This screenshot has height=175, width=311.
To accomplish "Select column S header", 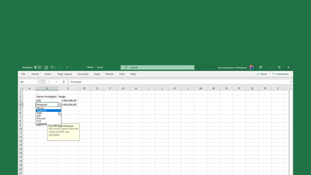I will click(x=278, y=88).
